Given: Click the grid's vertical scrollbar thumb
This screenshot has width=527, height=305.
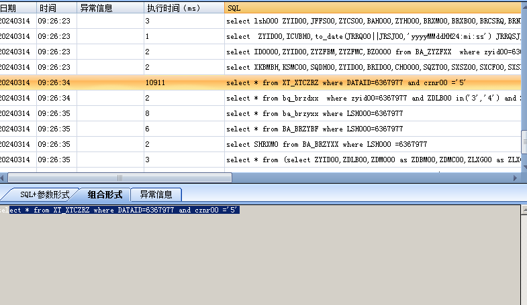Looking at the screenshot, I should pos(524,141).
